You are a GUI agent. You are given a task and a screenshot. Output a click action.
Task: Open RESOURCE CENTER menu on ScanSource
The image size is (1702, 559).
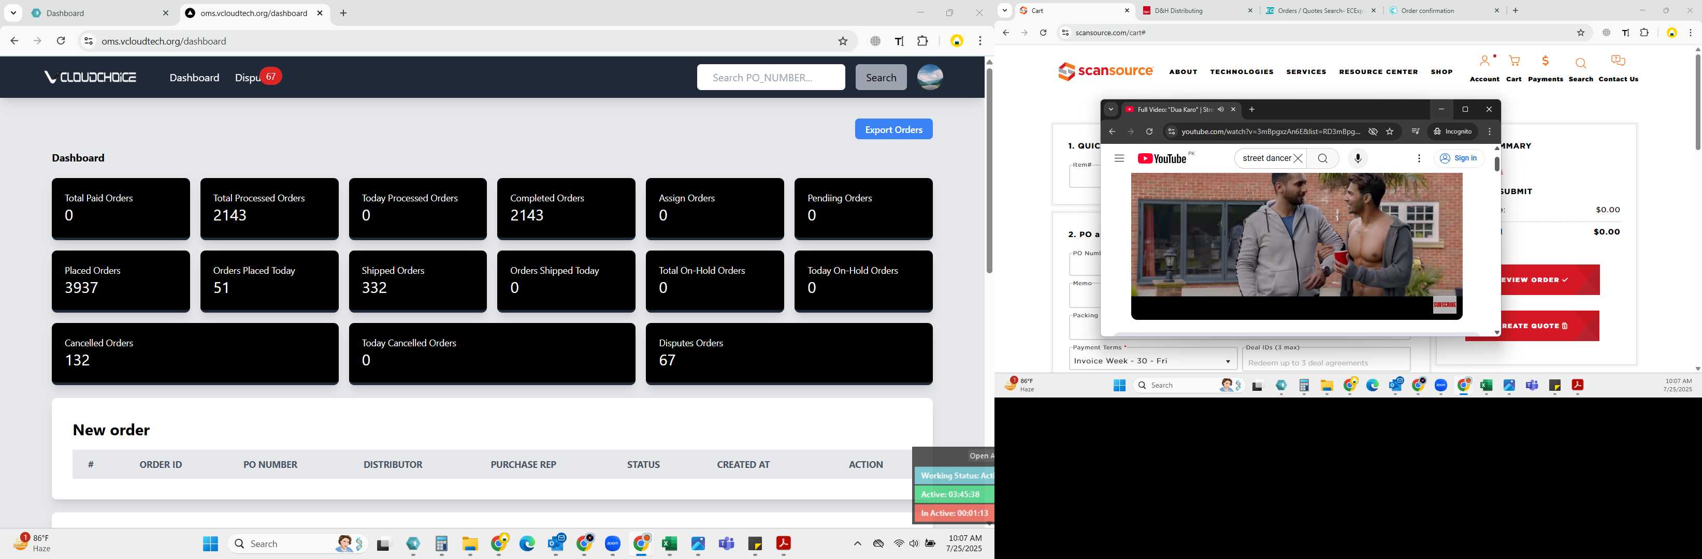1378,72
